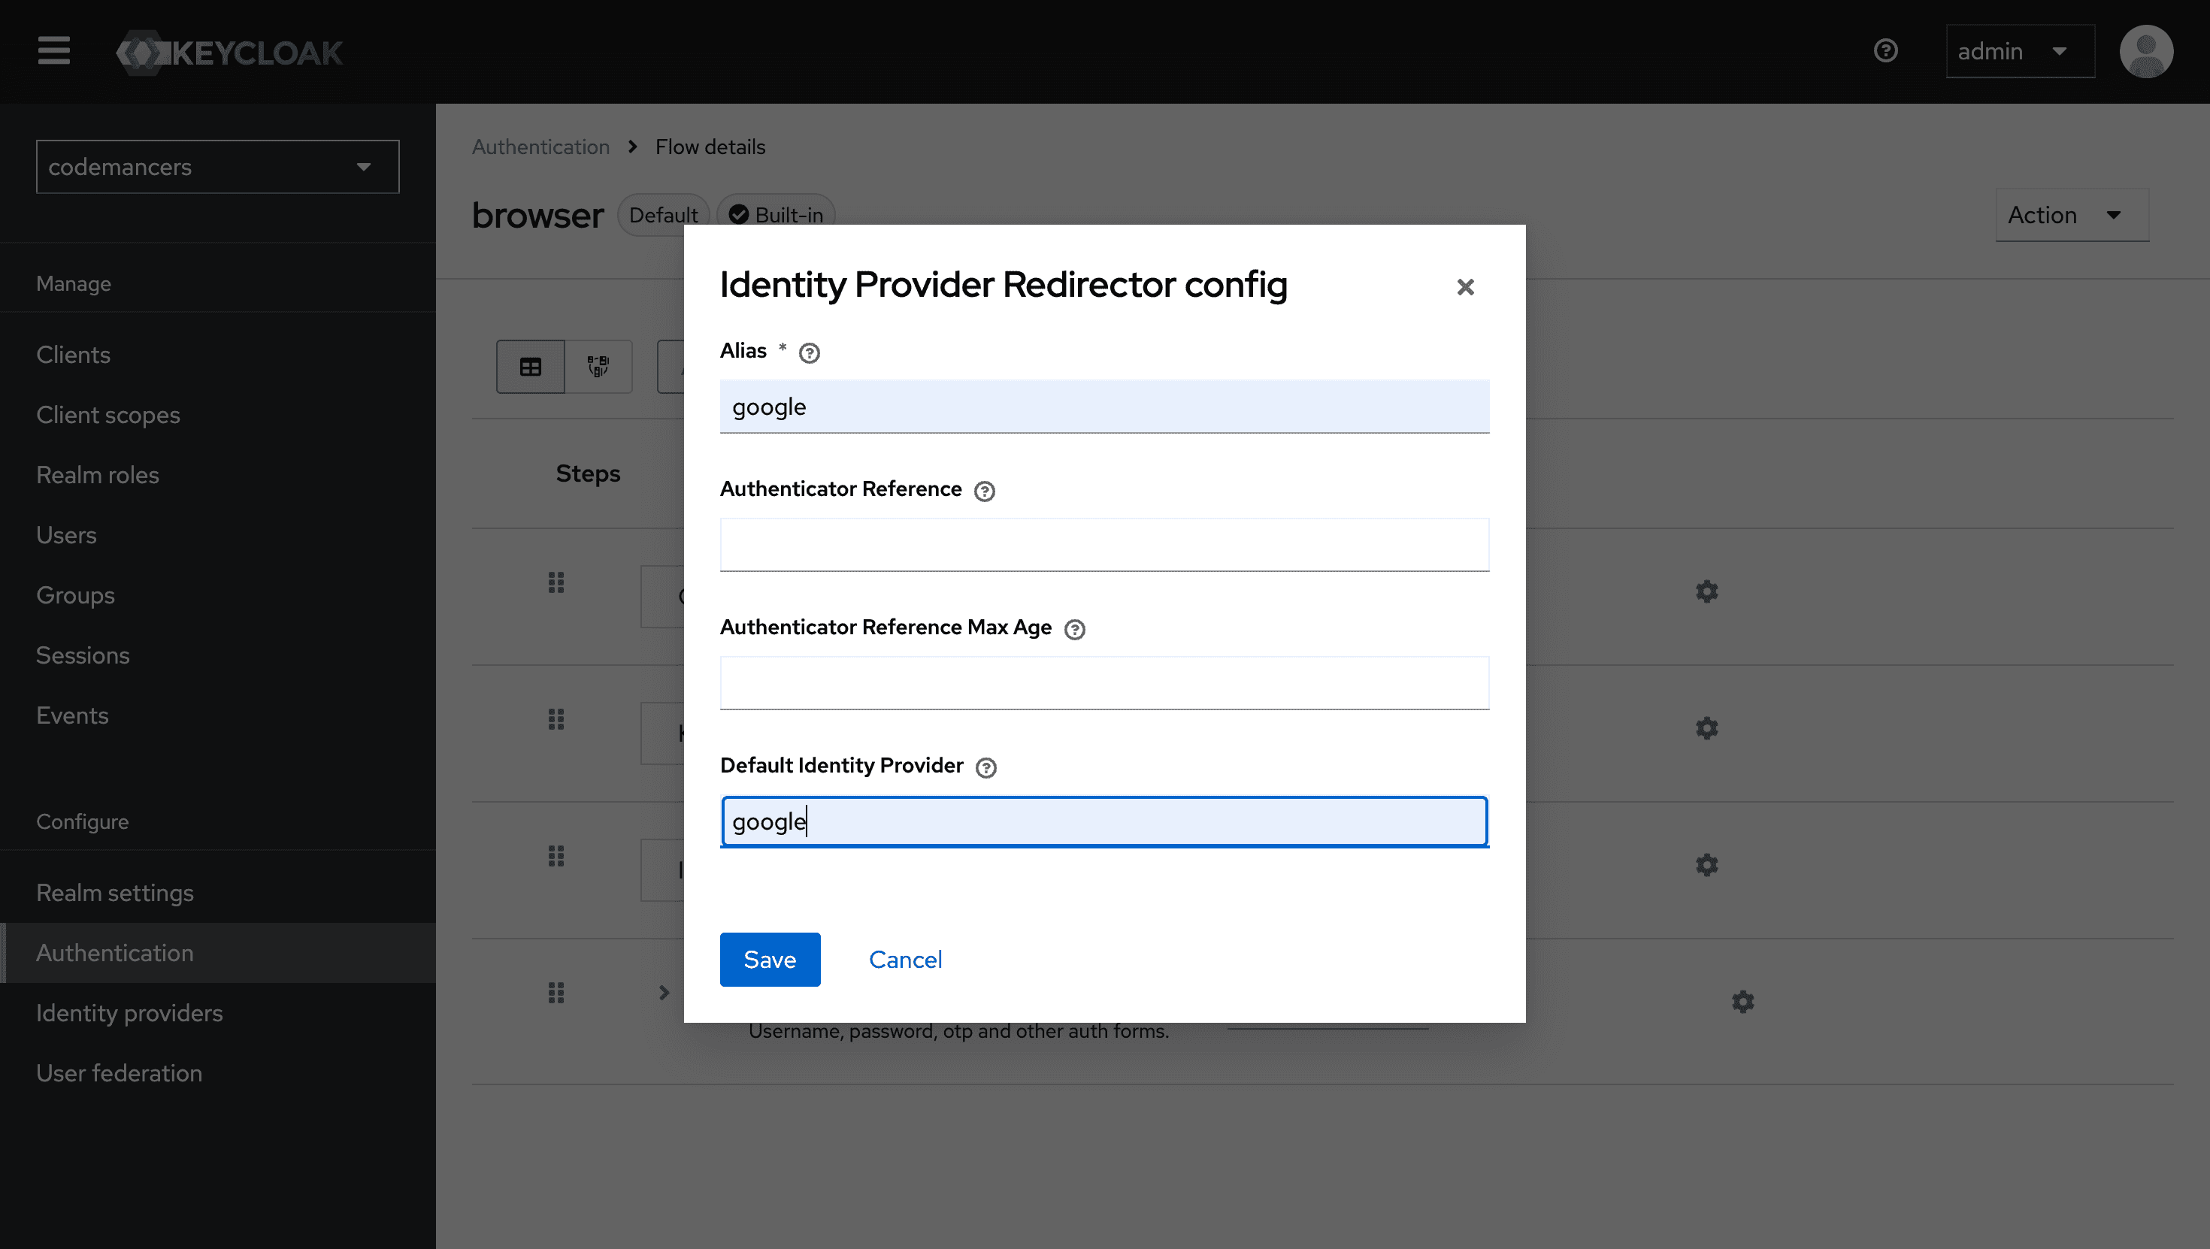The image size is (2210, 1249).
Task: Click the hamburger menu icon
Action: [x=53, y=50]
